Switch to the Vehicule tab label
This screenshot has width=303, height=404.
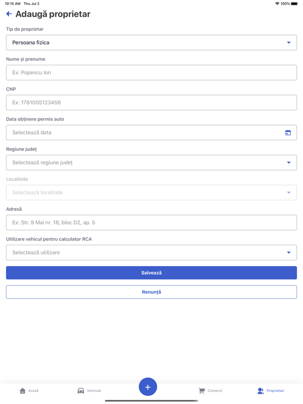tap(94, 391)
